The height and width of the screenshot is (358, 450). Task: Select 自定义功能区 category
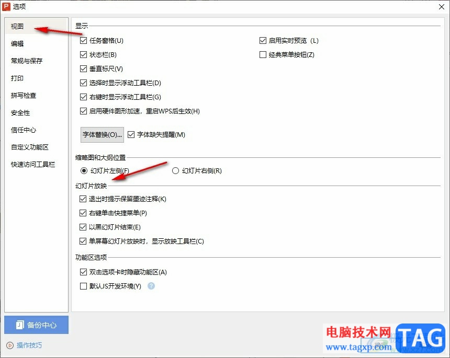[36, 147]
